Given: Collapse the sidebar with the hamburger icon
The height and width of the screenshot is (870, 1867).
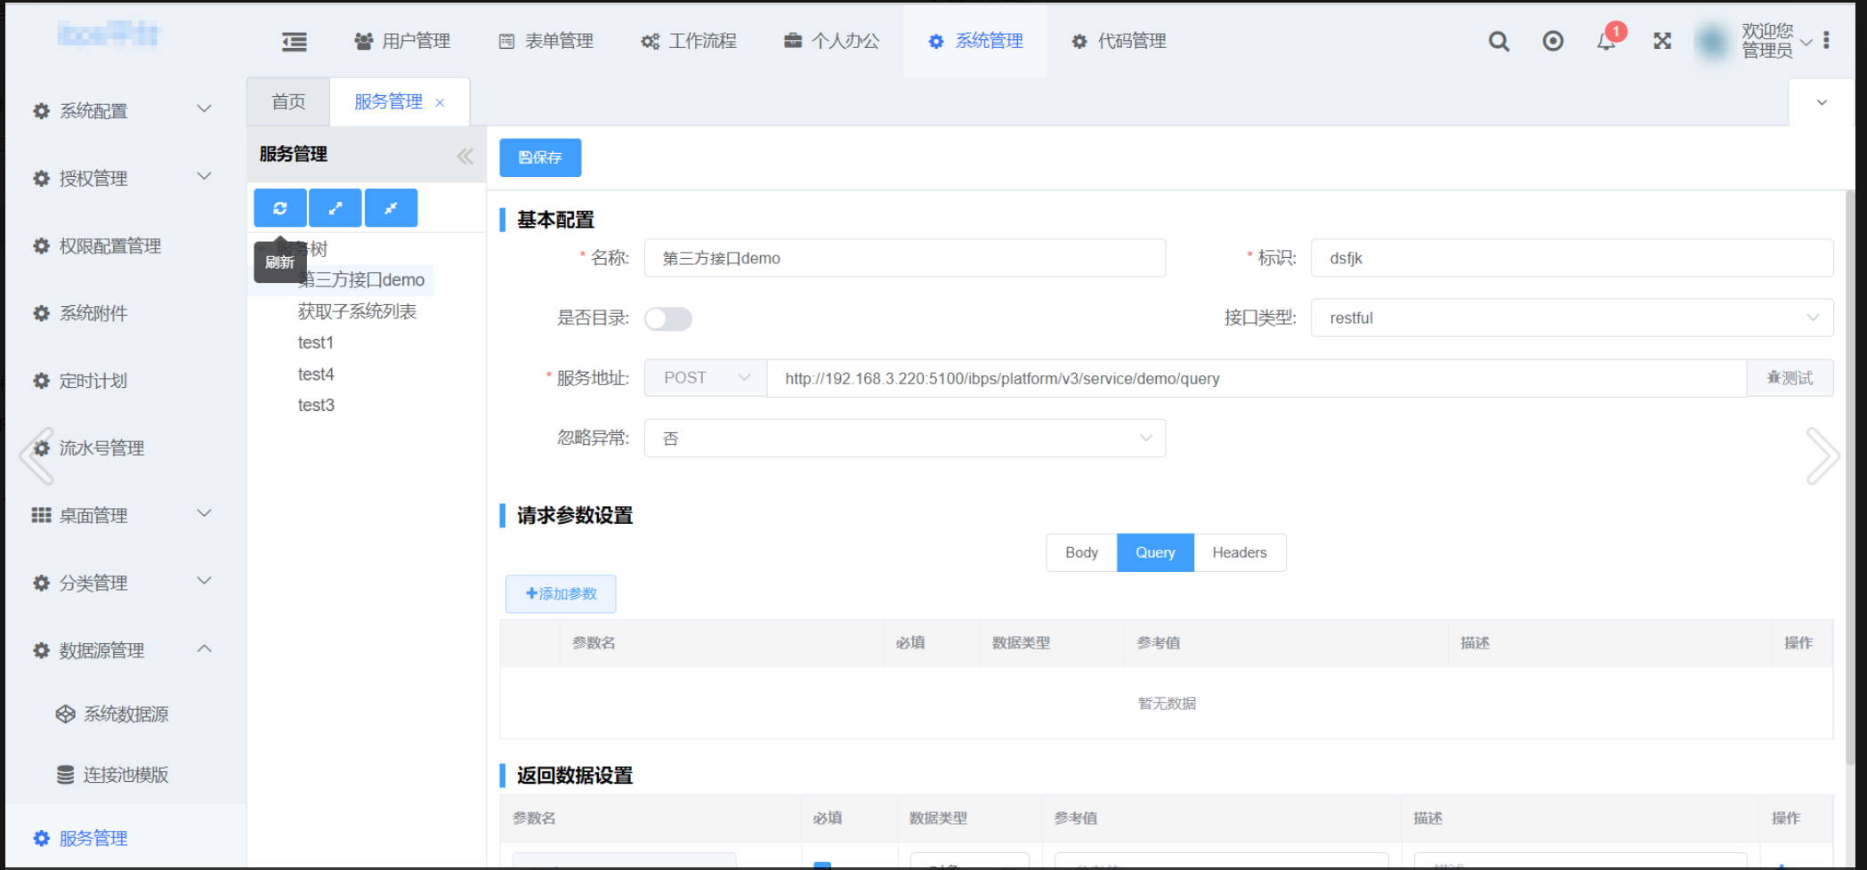Looking at the screenshot, I should 295,41.
